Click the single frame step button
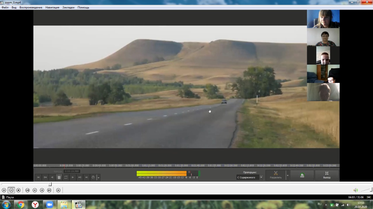This screenshot has height=209, width=373. 58,190
